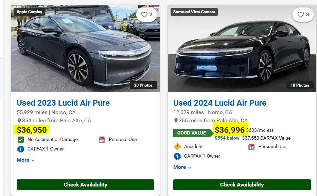Click the green No Accident checkmark icon
This screenshot has width=317, height=196.
[x=21, y=139]
